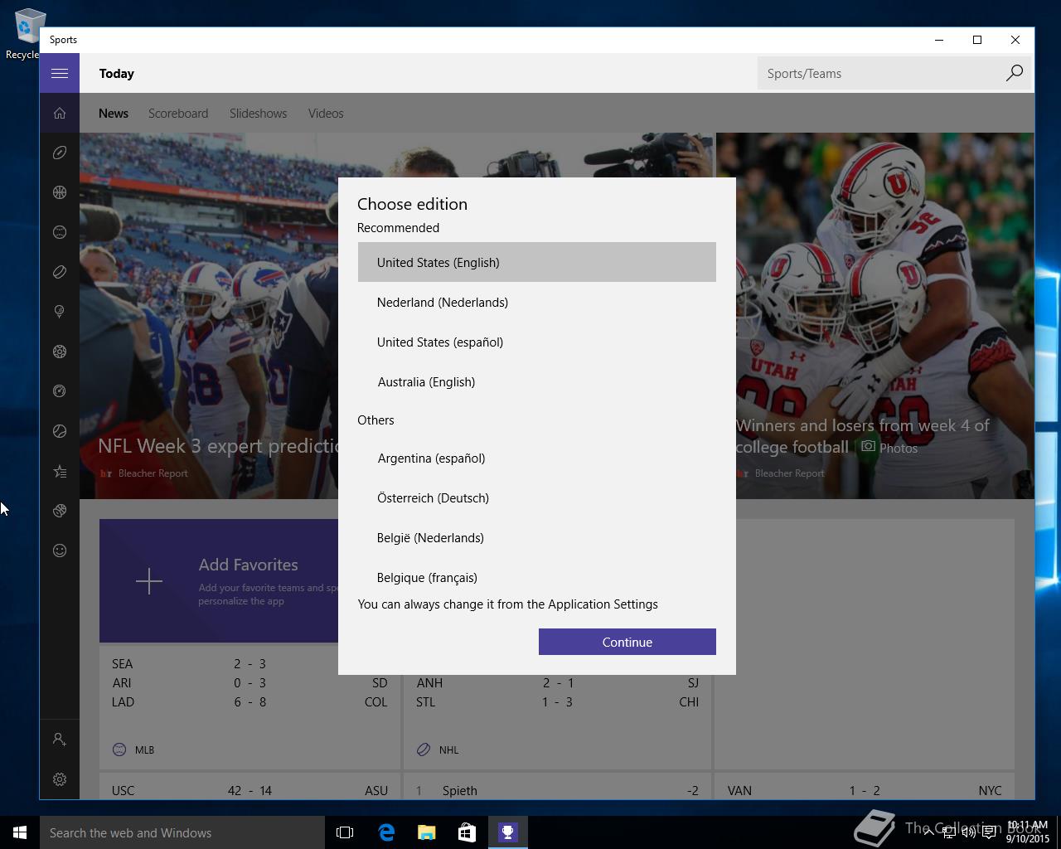Image resolution: width=1061 pixels, height=849 pixels.
Task: Open the racing gauge section icon
Action: pyautogui.click(x=60, y=391)
